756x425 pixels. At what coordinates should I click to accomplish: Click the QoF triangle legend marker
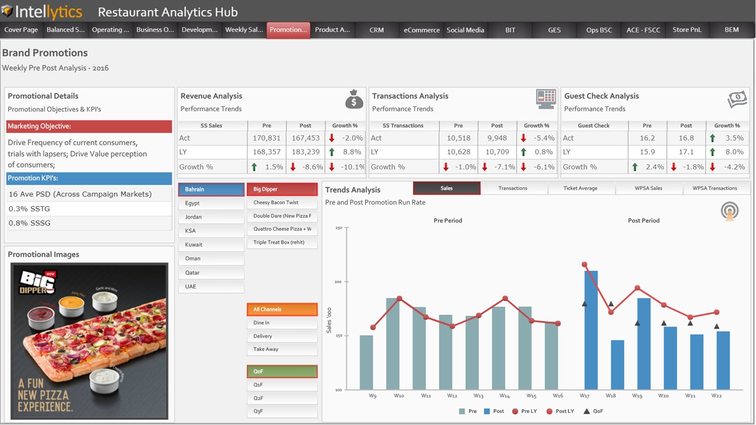pos(586,411)
